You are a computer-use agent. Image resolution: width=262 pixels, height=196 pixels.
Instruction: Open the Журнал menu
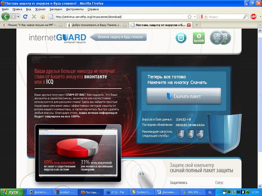point(40,9)
